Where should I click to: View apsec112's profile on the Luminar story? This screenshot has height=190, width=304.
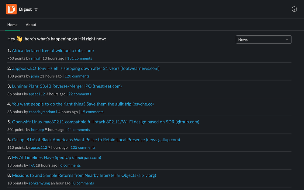click(37, 94)
